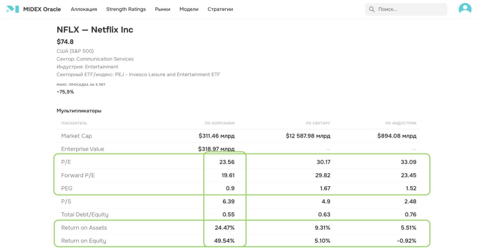Select sector Forward P/E 29.82

click(x=323, y=175)
